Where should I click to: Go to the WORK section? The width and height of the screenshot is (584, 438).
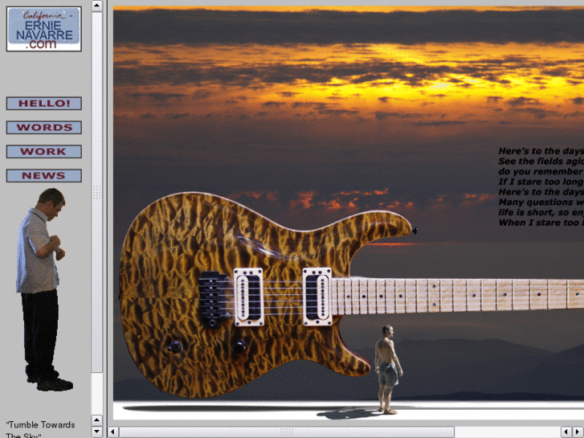pos(44,151)
